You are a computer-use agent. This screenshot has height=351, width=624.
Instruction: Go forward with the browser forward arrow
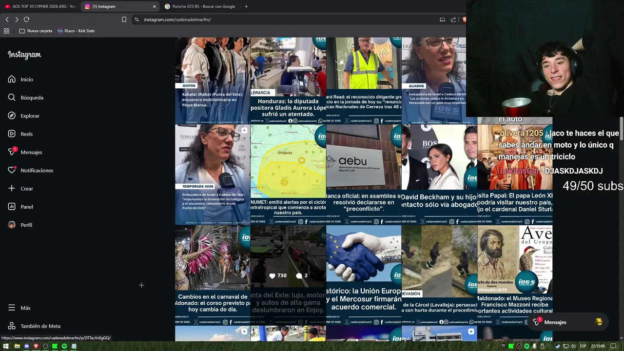click(17, 19)
